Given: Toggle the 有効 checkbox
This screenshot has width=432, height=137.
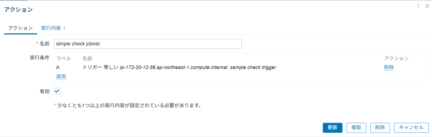Looking at the screenshot, I should point(57,91).
